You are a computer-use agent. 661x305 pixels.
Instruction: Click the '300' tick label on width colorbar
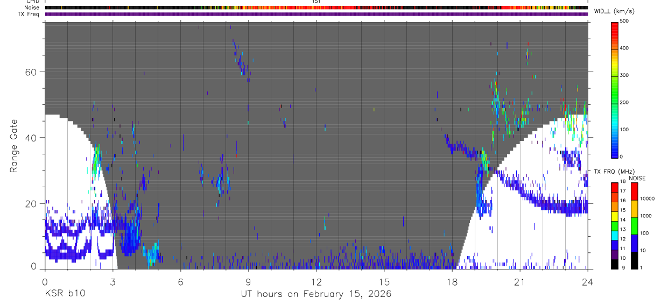625,75
